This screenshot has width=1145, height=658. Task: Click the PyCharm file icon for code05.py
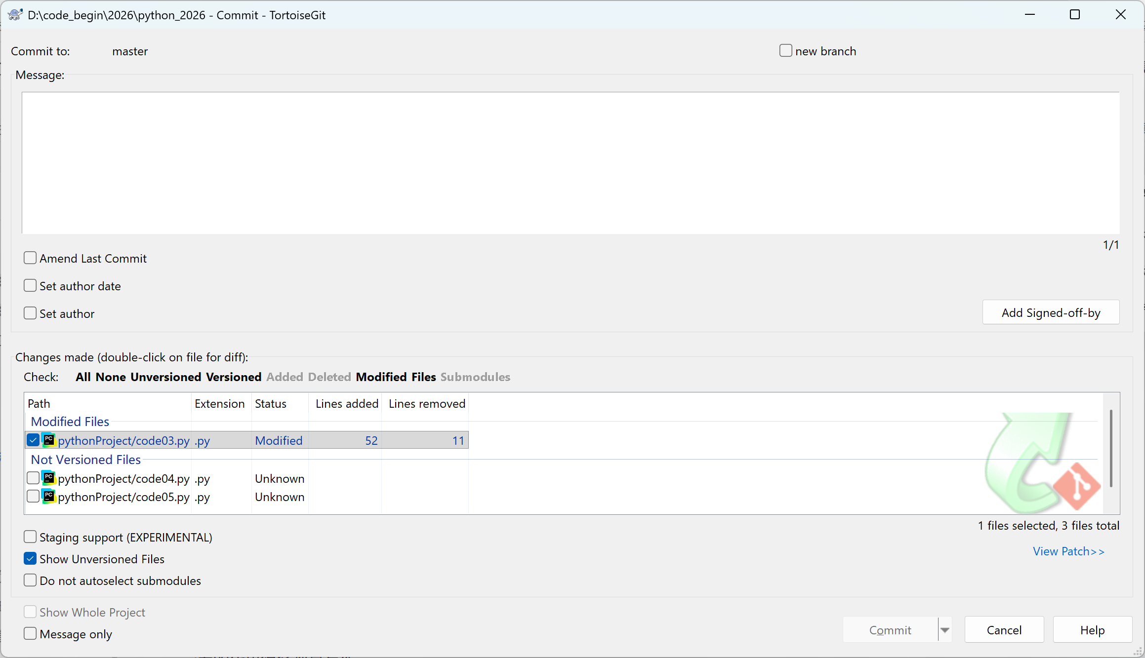[x=48, y=496]
